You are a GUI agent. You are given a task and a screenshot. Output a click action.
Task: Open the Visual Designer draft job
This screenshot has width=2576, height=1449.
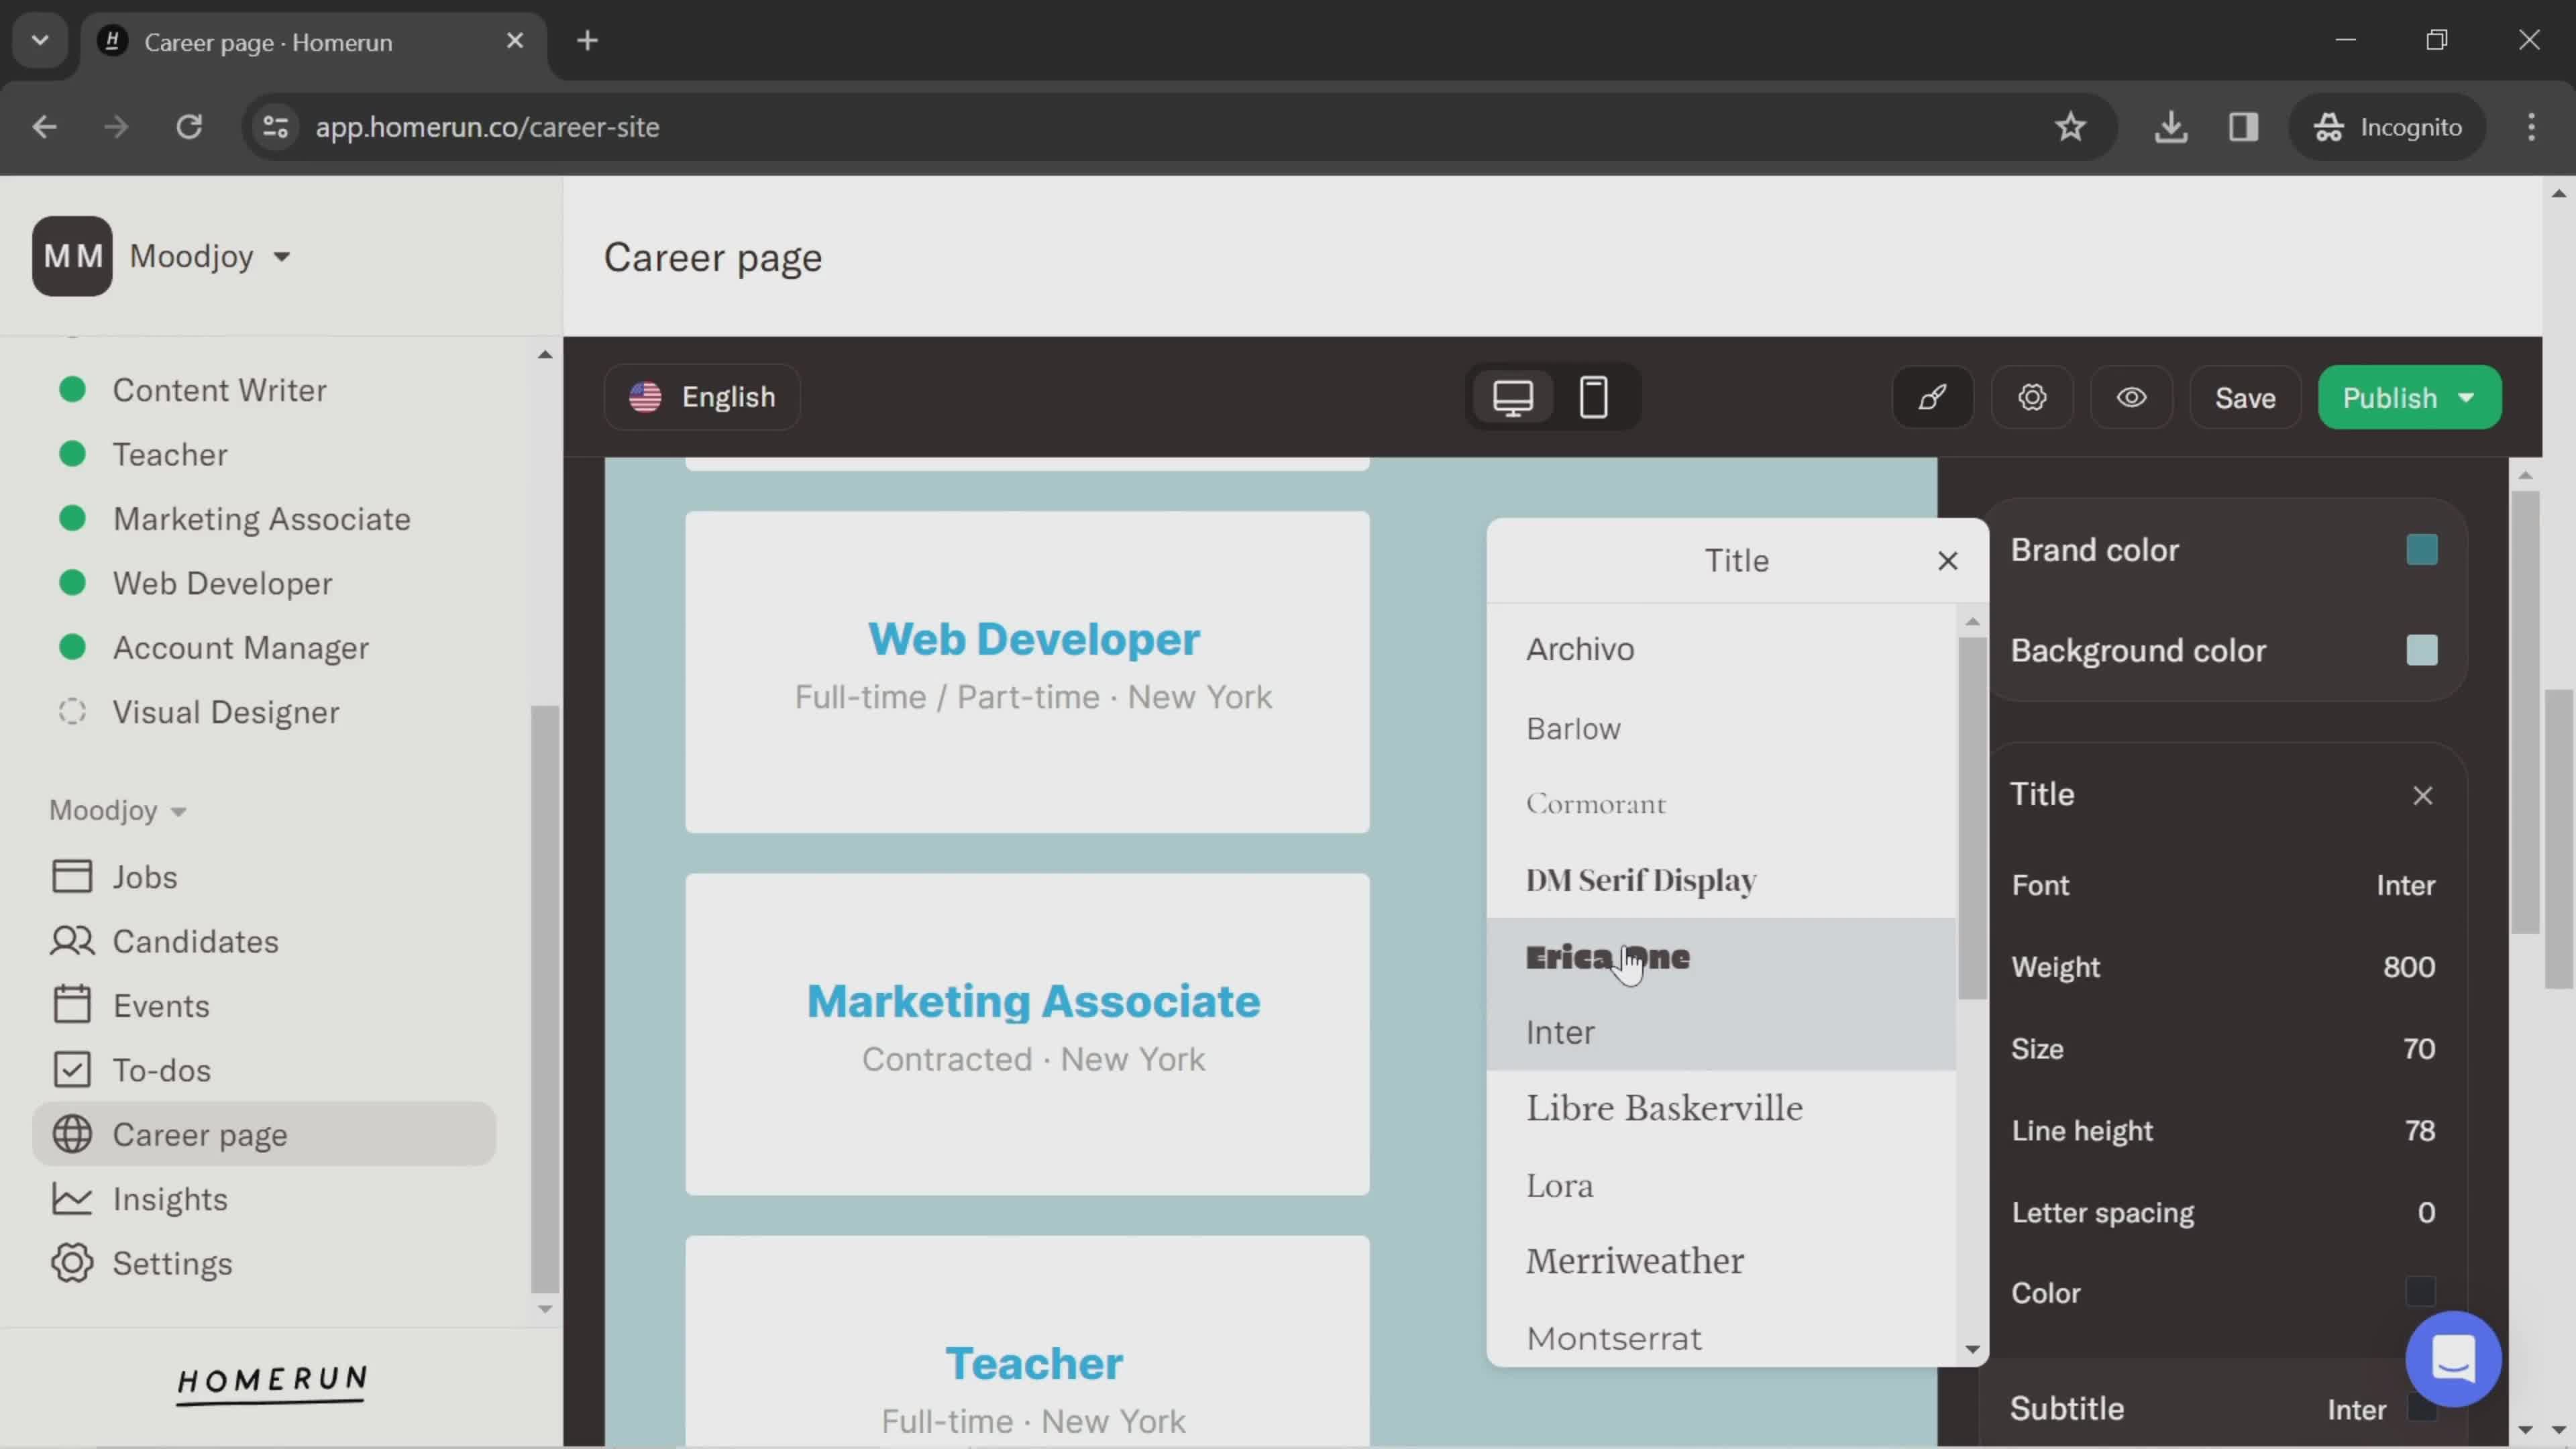(225, 712)
